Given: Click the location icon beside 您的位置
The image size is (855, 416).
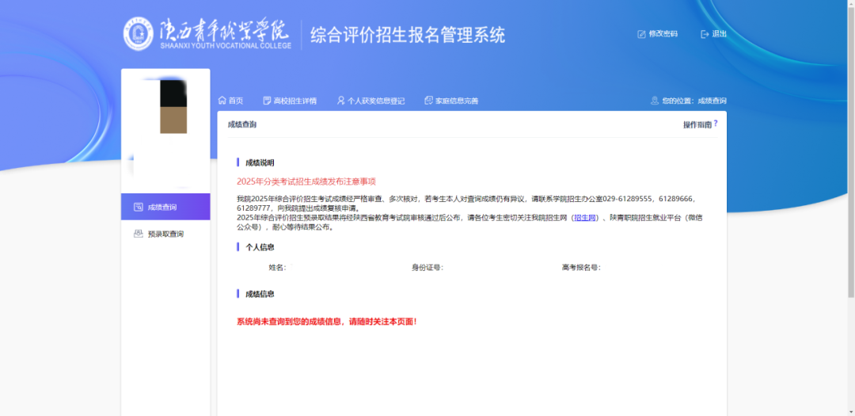Looking at the screenshot, I should [x=655, y=101].
